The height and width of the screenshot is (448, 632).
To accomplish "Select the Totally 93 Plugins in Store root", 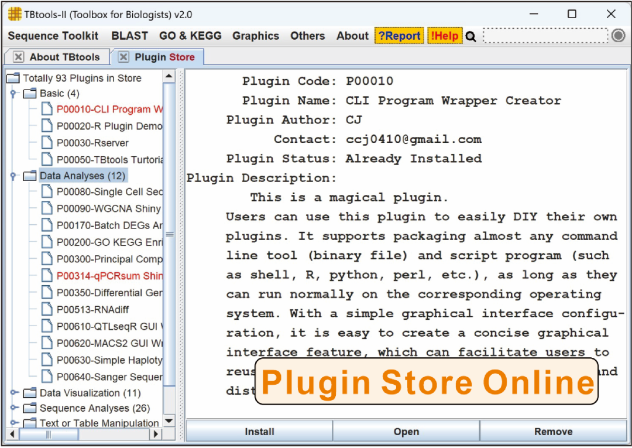I will (83, 78).
